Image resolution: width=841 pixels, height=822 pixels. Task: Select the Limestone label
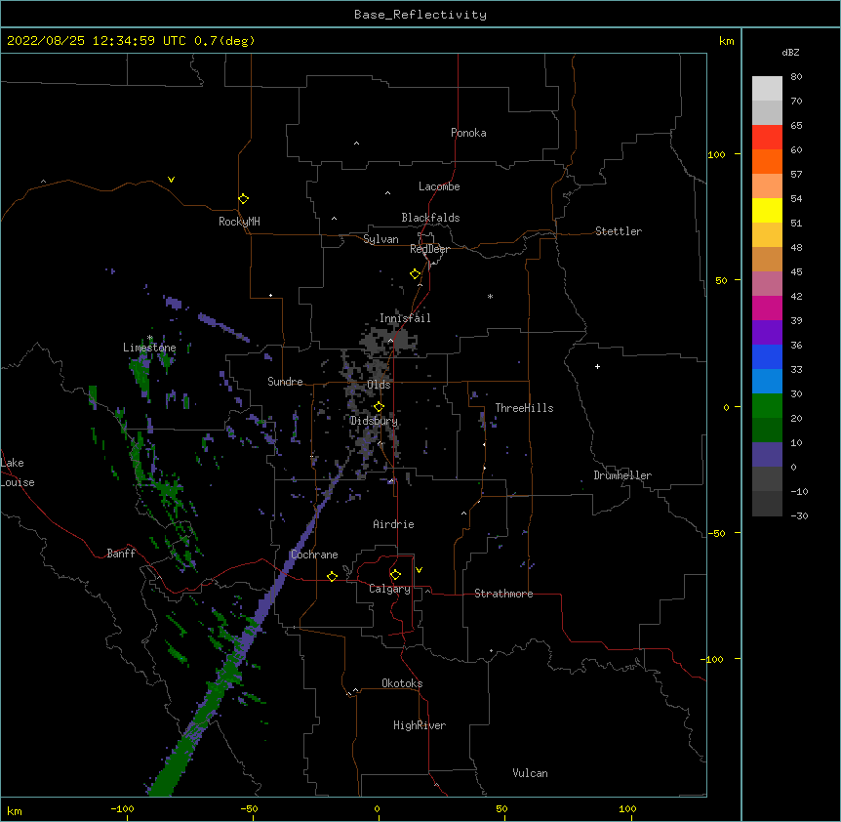[149, 348]
